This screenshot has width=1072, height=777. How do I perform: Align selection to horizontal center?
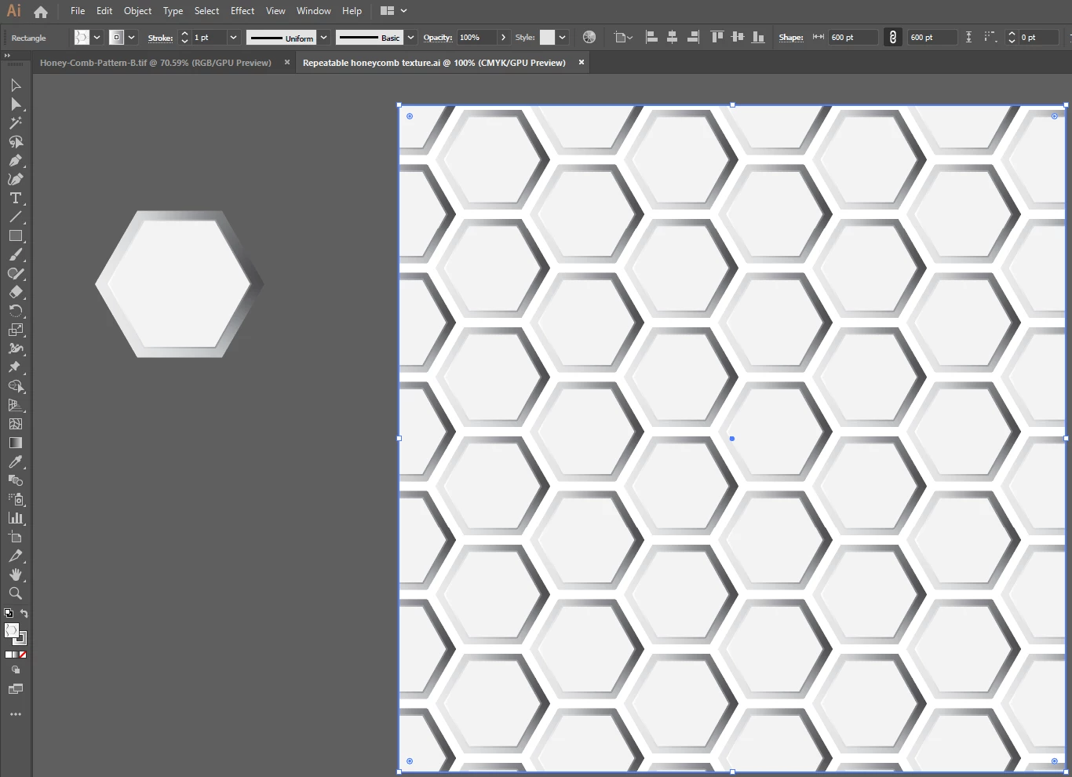point(673,37)
